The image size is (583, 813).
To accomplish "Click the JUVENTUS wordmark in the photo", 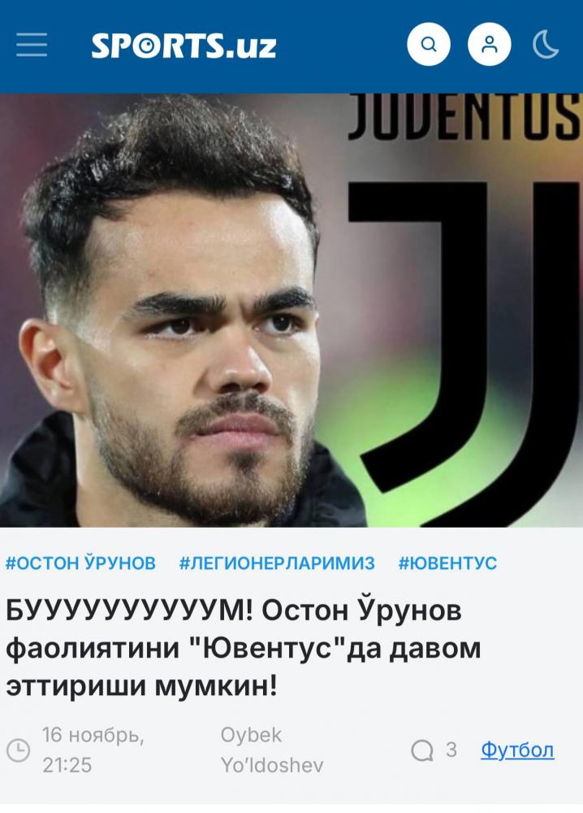I will coord(465,116).
